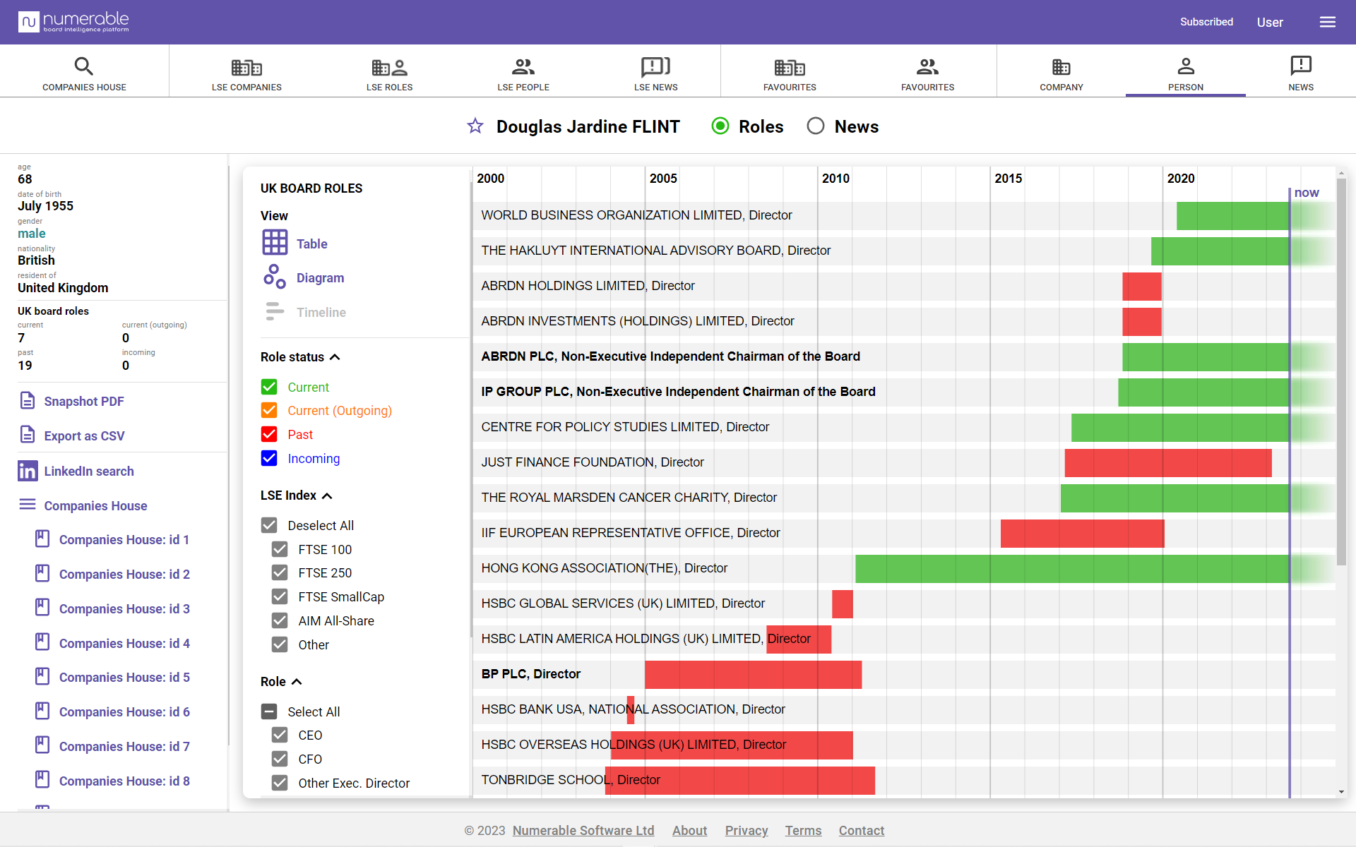
Task: Click the Subscribed status label
Action: [x=1206, y=22]
